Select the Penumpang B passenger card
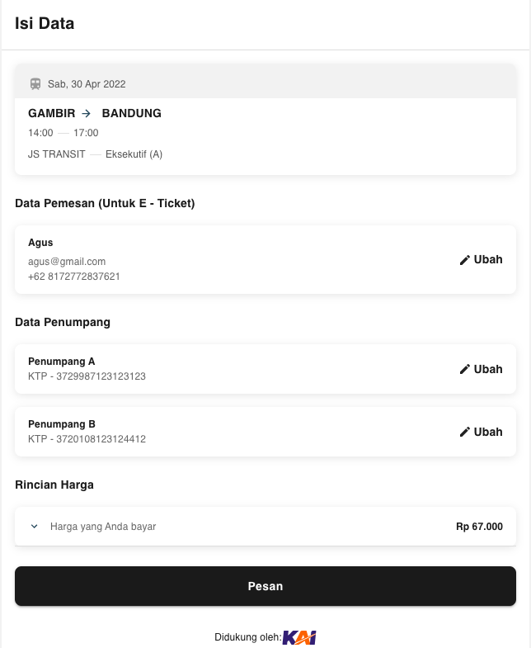Image resolution: width=531 pixels, height=648 pixels. (x=265, y=432)
